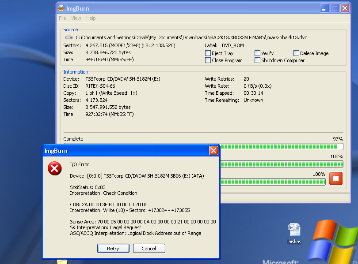Image resolution: width=358 pixels, height=264 pixels.
Task: Click the Information size 8.547.991.552 bytes
Action: [x=108, y=107]
